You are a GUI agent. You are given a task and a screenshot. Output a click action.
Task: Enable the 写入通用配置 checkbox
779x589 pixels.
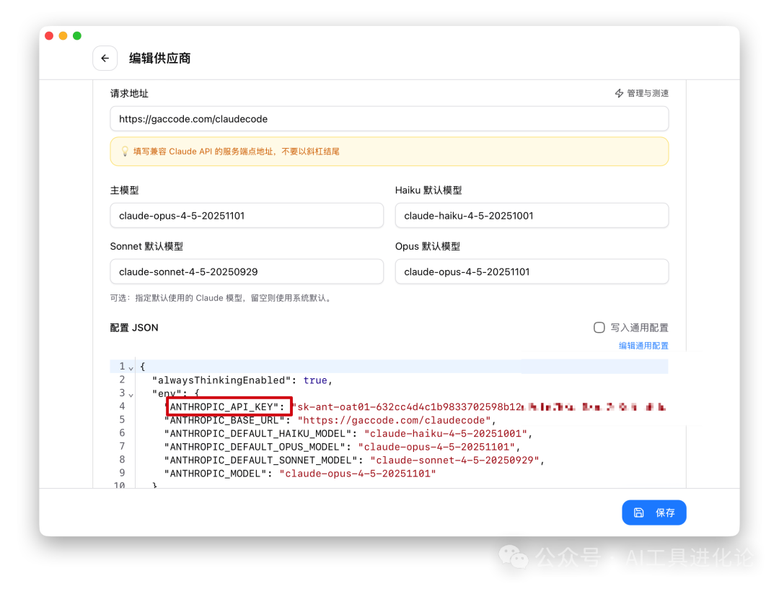click(x=599, y=327)
